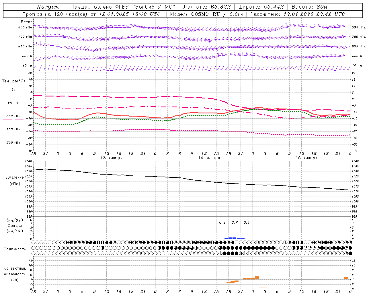Click the Конвективн. label of convective chart

(x=15, y=269)
